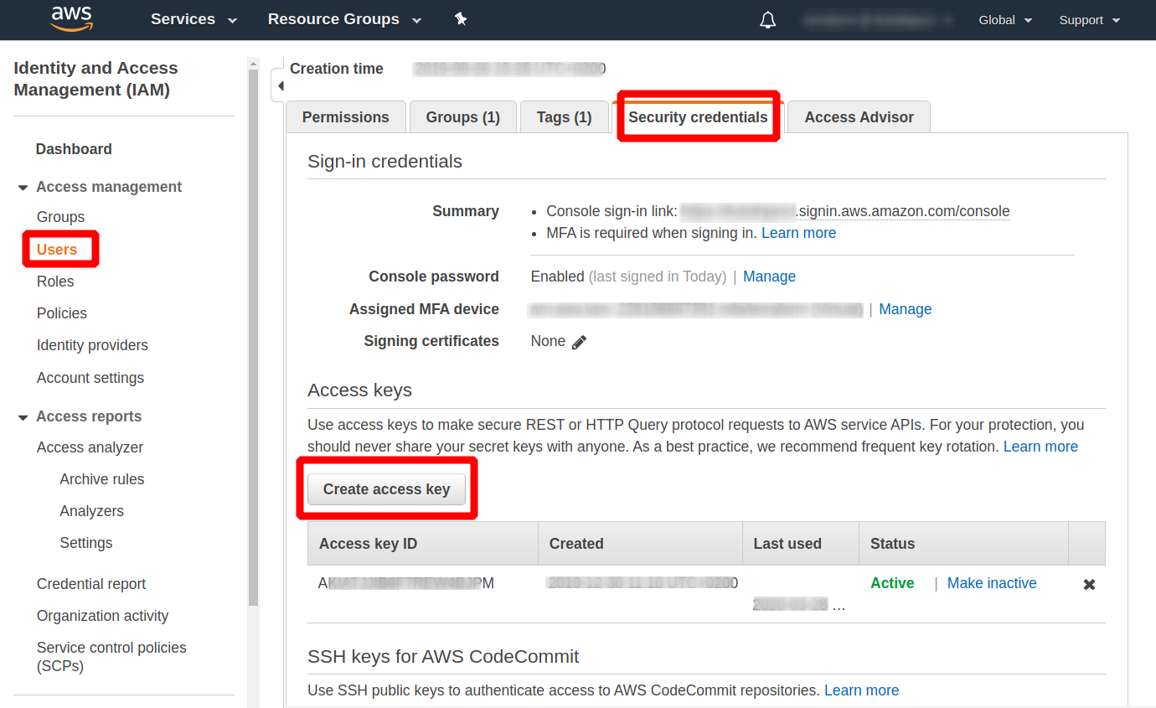Open the notifications bell
The height and width of the screenshot is (708, 1156).
[x=768, y=20]
